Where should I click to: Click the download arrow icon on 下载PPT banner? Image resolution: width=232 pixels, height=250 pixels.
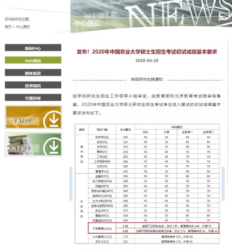[x=53, y=121]
